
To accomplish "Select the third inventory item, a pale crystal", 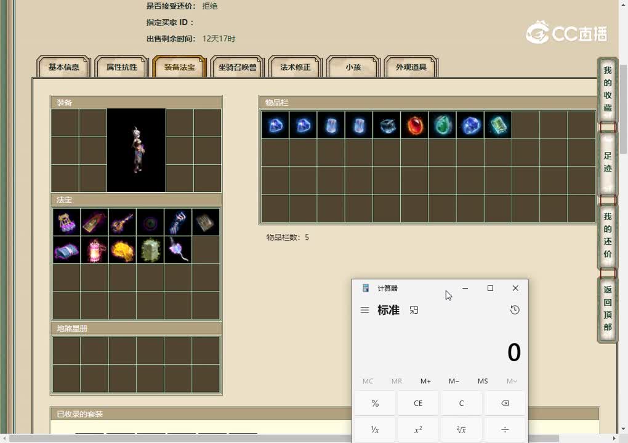I will [331, 125].
